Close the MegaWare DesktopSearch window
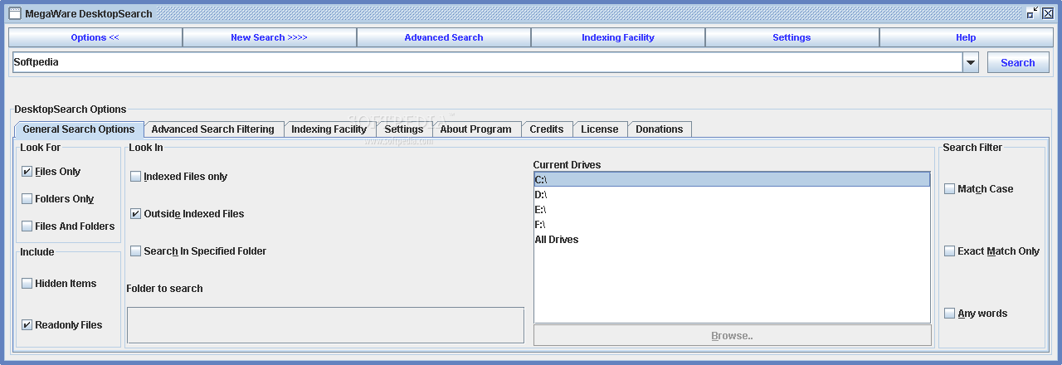This screenshot has width=1062, height=365. click(x=1048, y=13)
